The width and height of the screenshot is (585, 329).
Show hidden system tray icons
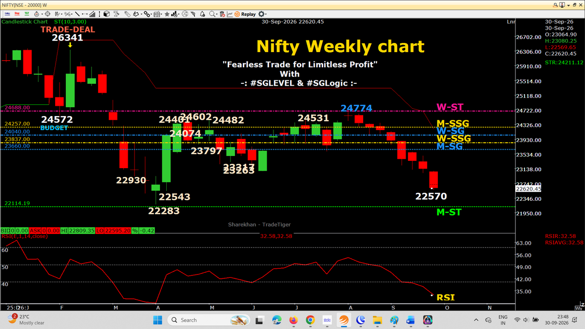tap(477, 320)
